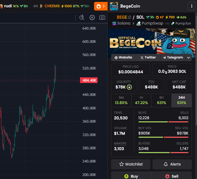Viewport: 197px width, 179px height.
Task: Open the chart settings gear icon
Action: click(92, 18)
